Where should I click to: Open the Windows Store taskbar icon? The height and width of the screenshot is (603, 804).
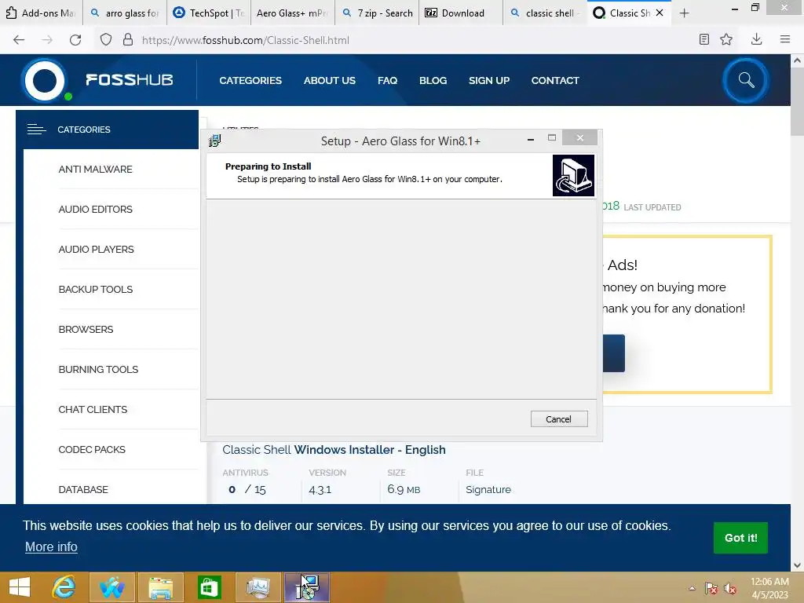[209, 587]
